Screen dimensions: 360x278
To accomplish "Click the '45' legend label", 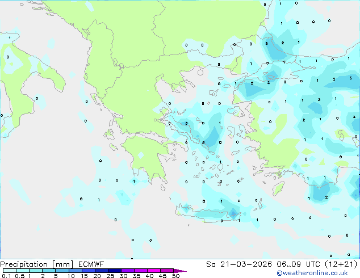I will 162,276.
